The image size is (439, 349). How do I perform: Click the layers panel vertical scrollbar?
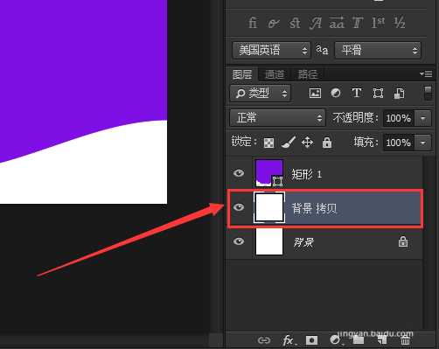(x=428, y=242)
